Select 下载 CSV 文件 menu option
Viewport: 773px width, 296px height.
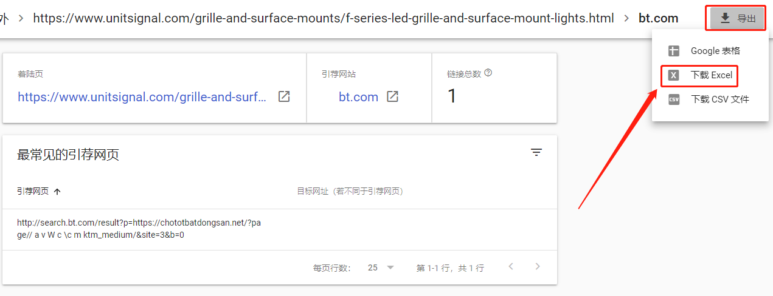(710, 99)
